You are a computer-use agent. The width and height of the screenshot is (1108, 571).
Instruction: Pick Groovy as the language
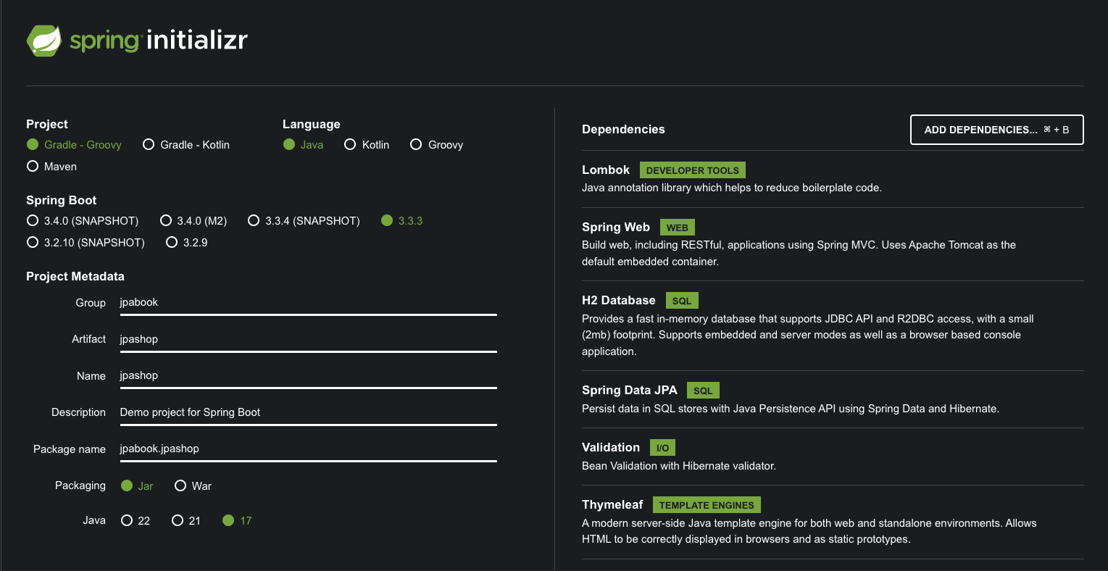(x=436, y=145)
